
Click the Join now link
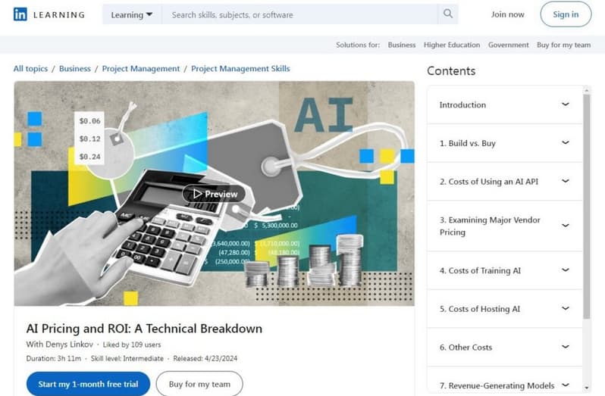(x=507, y=14)
